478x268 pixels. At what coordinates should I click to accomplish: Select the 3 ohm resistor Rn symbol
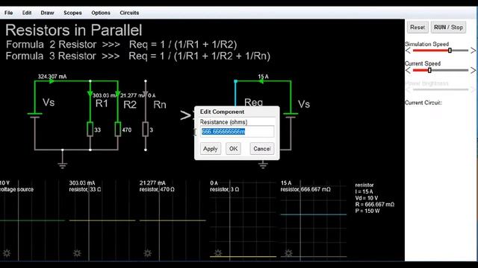[x=146, y=129]
